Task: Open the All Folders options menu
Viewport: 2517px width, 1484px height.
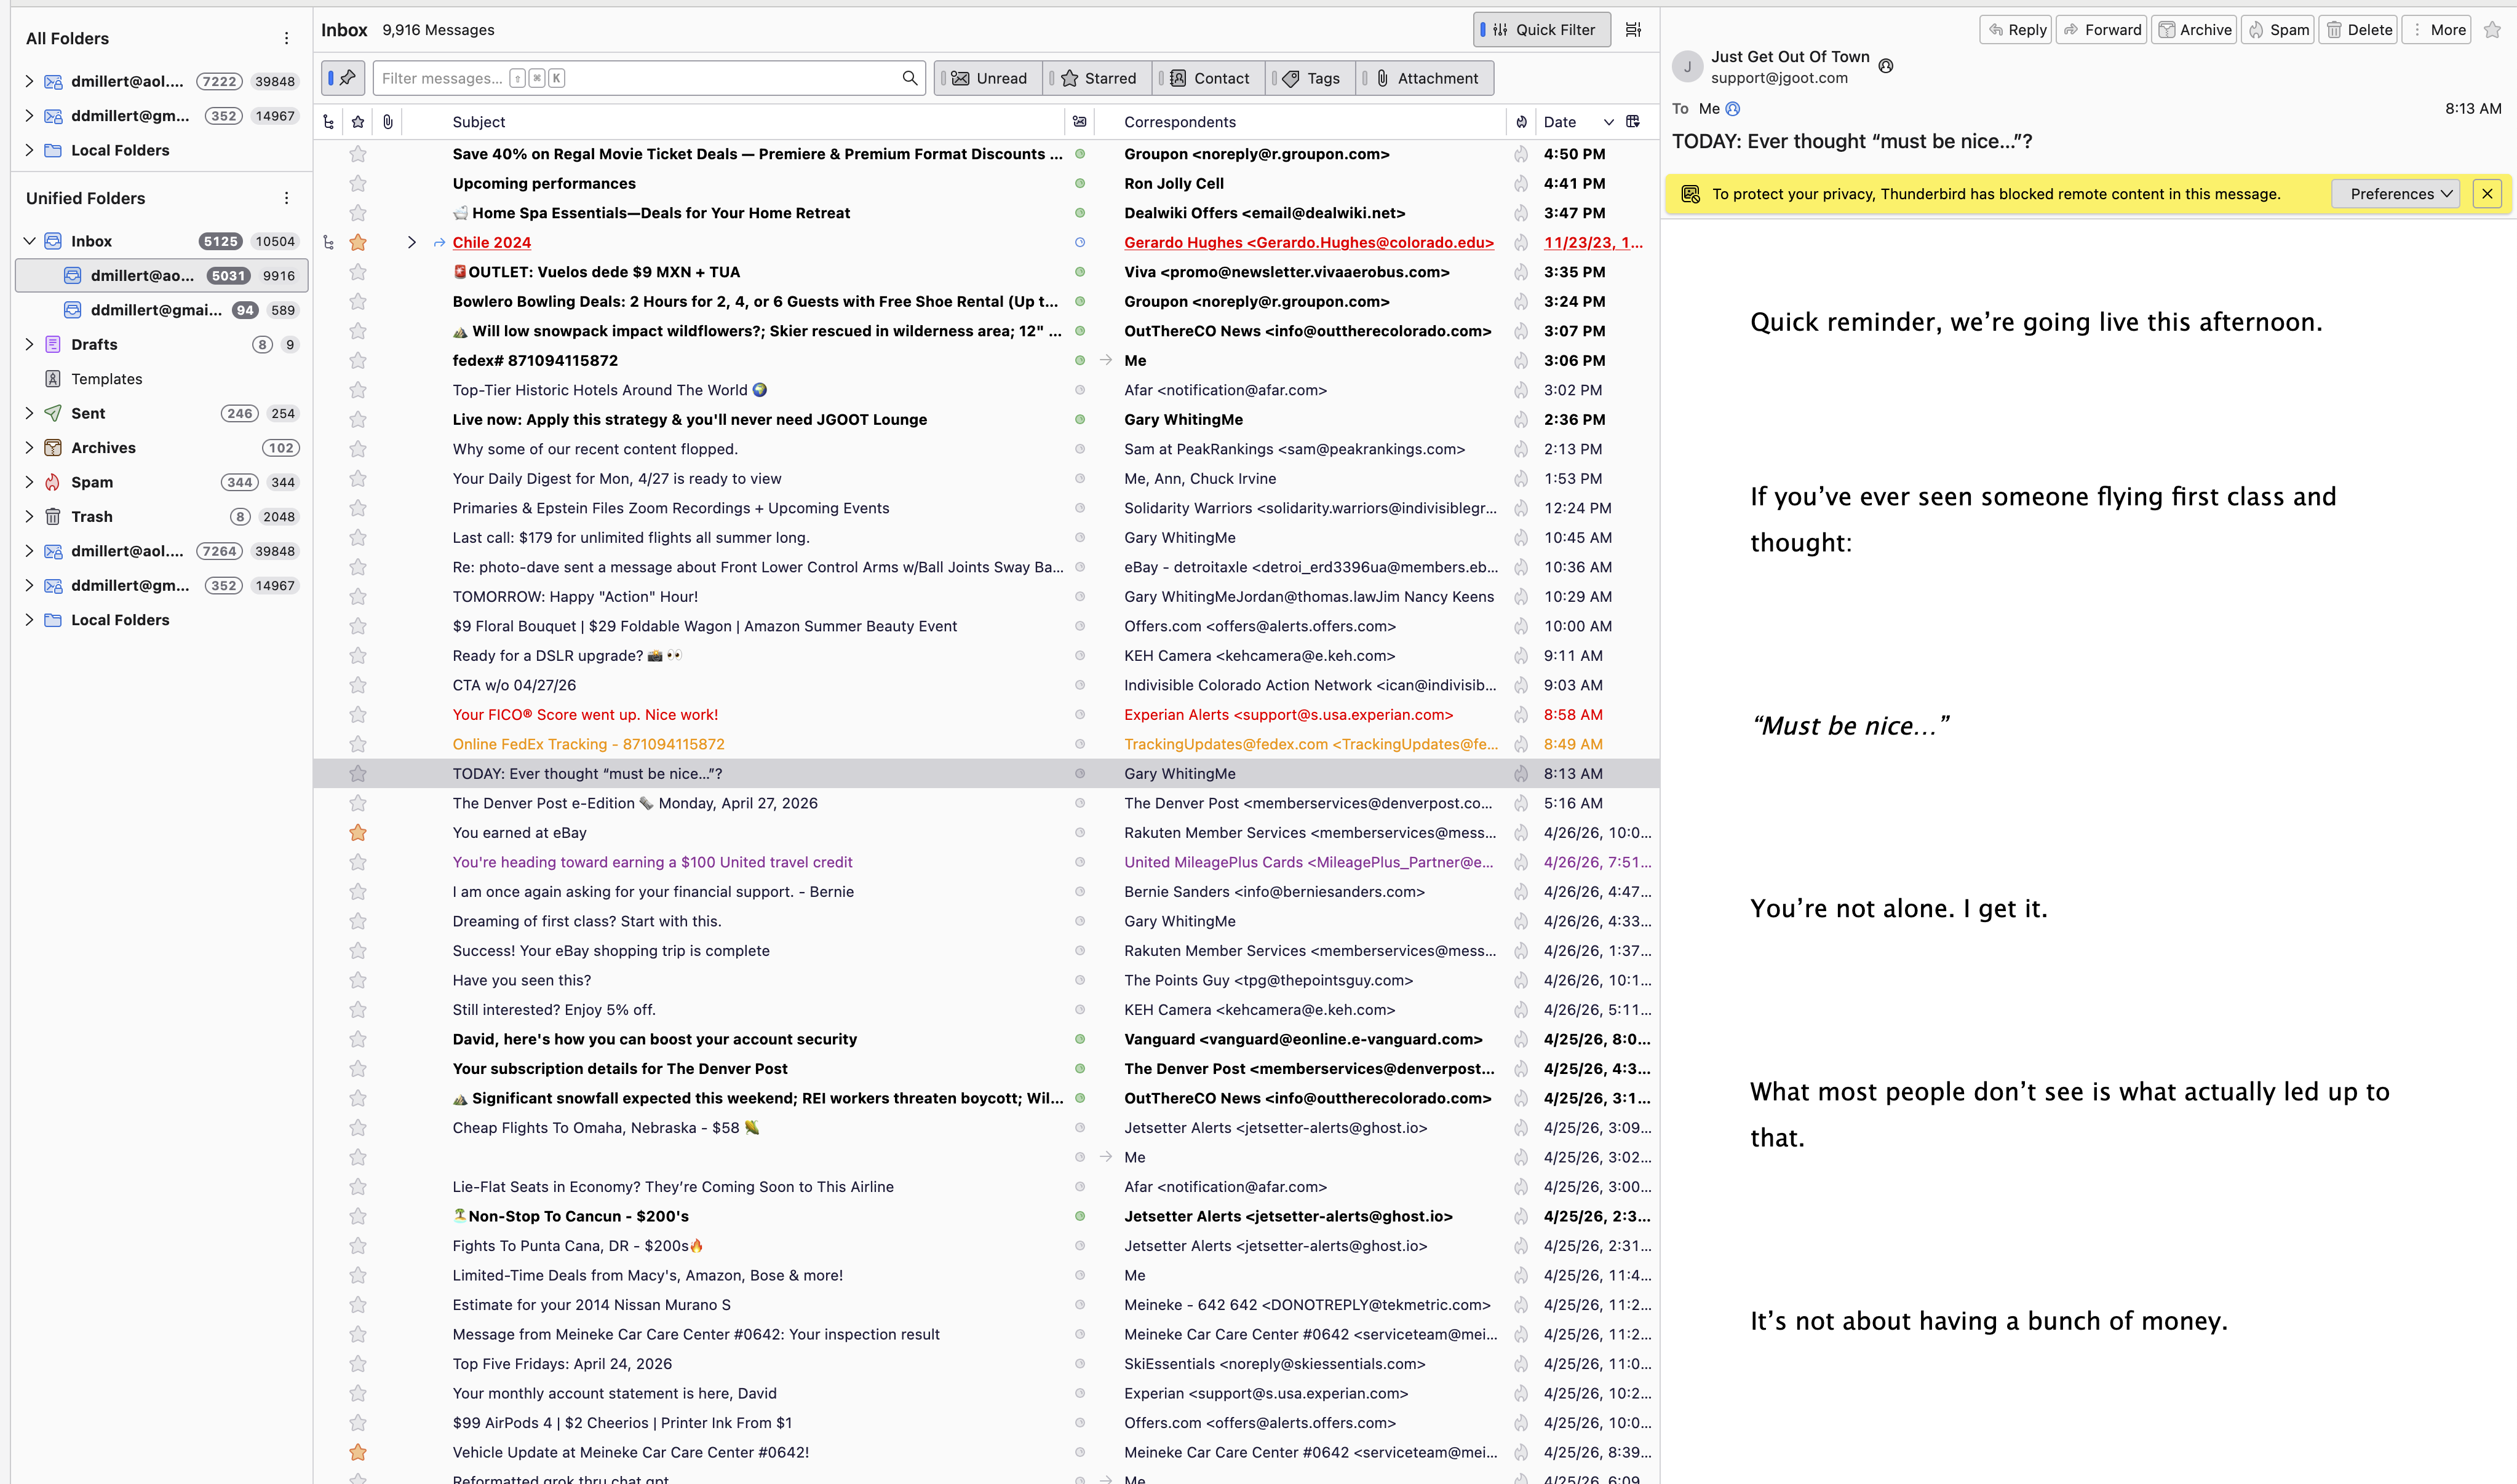Action: pos(286,38)
